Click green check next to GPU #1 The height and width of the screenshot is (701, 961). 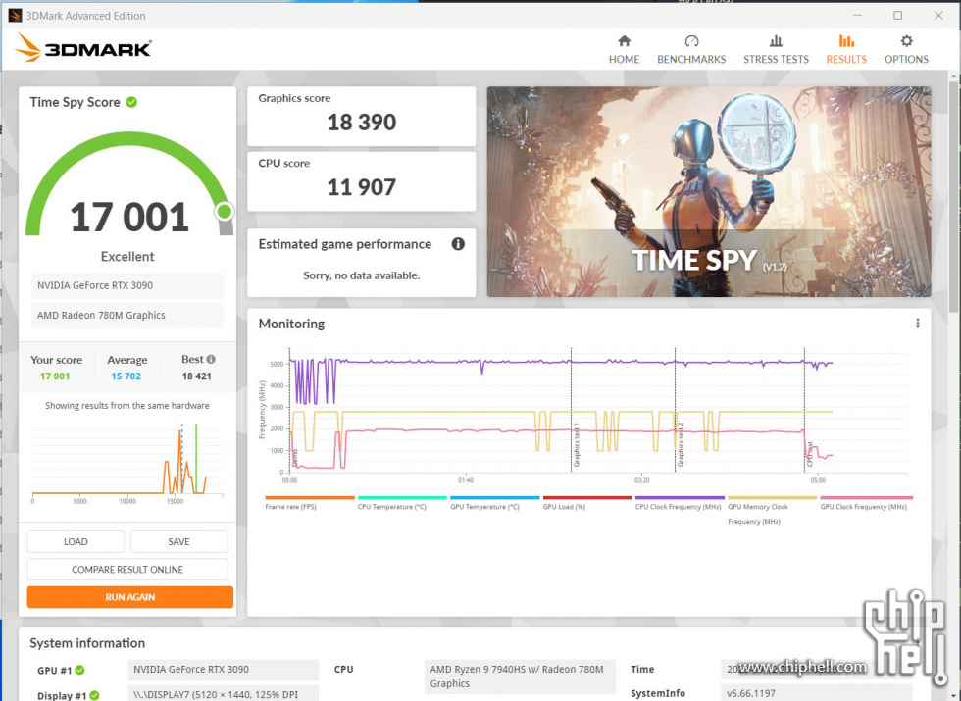pos(79,670)
